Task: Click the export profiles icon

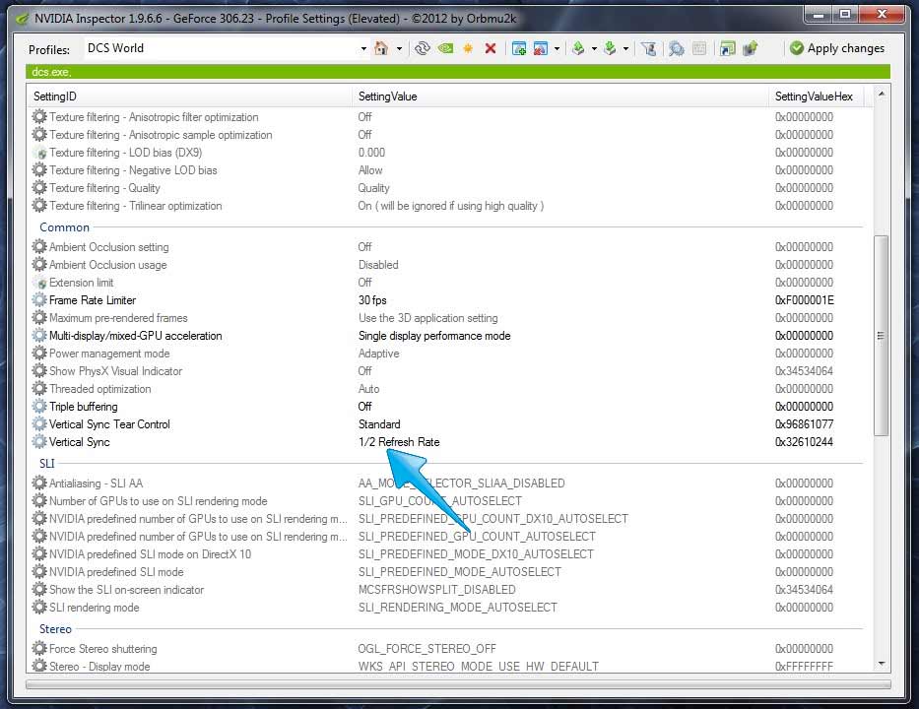Action: [x=578, y=48]
